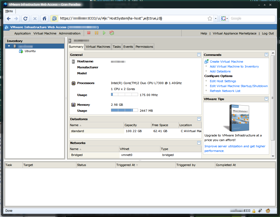Go to browser home page icon
The image size is (280, 217).
pyautogui.click(x=44, y=18)
